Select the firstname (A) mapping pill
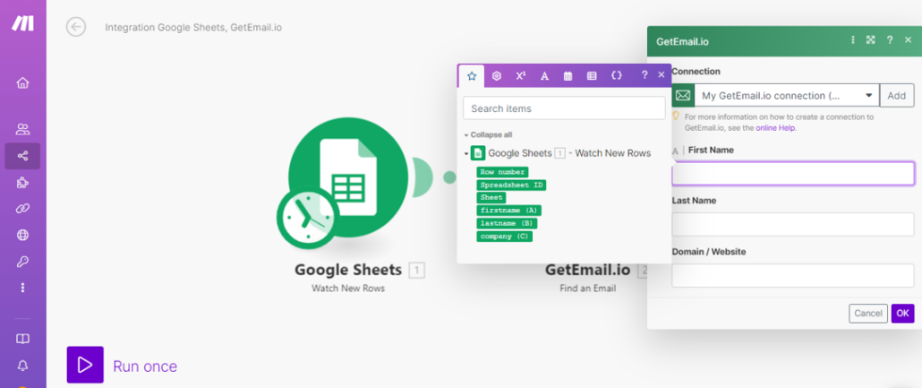This screenshot has height=388, width=922. [x=508, y=211]
